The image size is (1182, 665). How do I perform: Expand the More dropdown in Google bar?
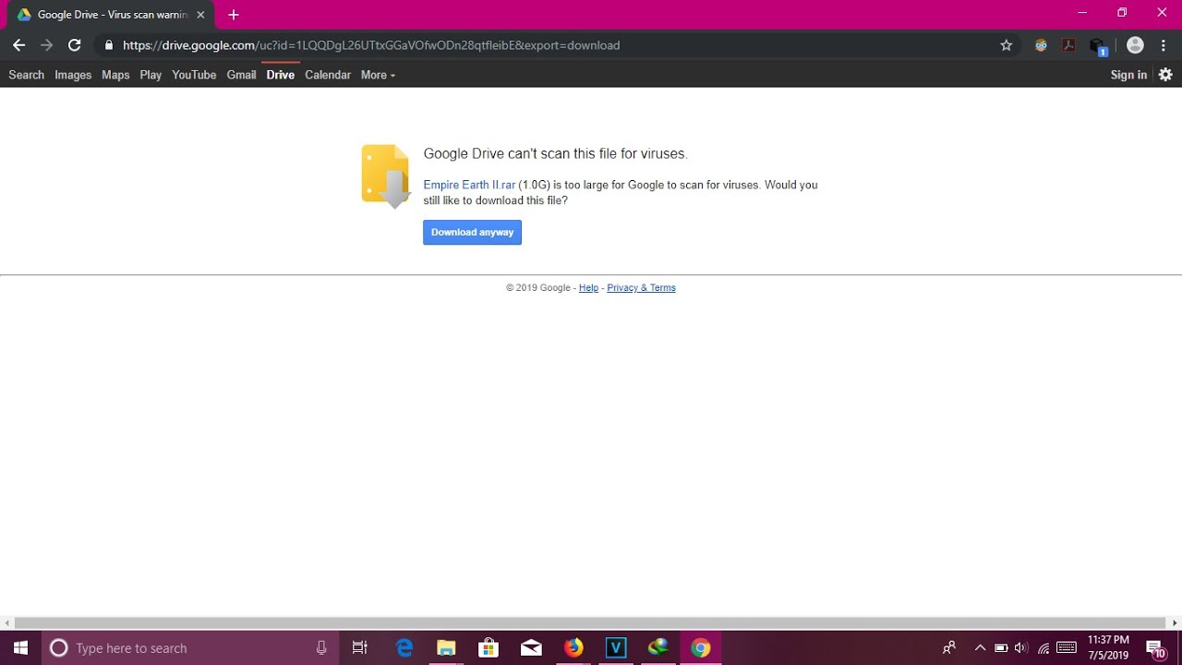coord(378,75)
